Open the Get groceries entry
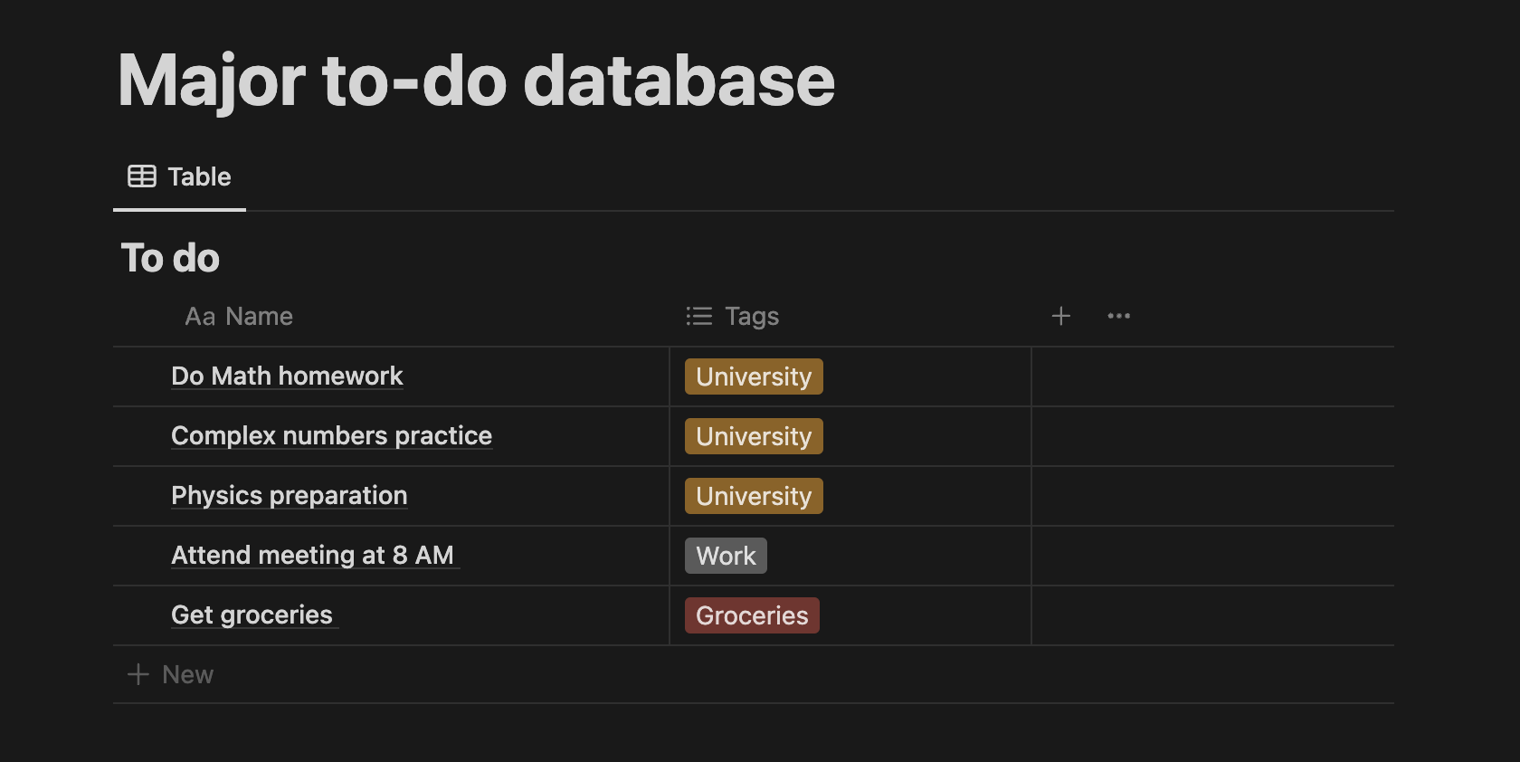This screenshot has height=762, width=1520. point(252,615)
